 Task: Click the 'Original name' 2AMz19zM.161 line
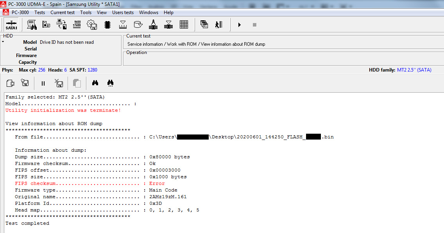[x=101, y=197]
